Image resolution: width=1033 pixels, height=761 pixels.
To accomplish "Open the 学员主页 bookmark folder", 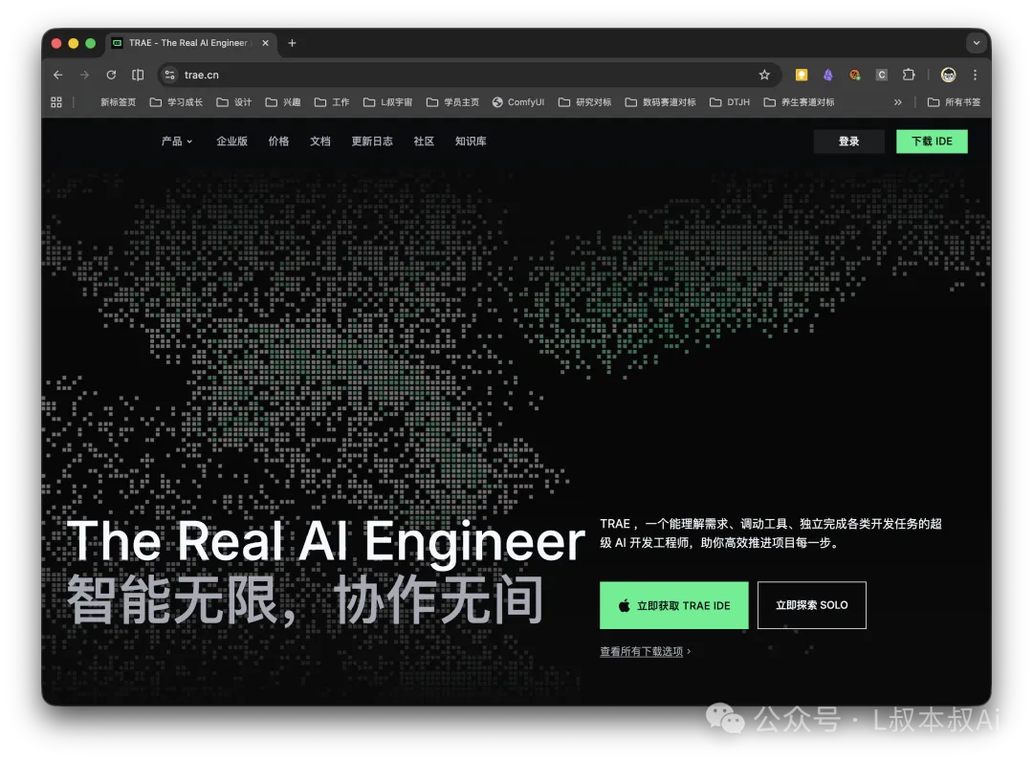I will 453,102.
